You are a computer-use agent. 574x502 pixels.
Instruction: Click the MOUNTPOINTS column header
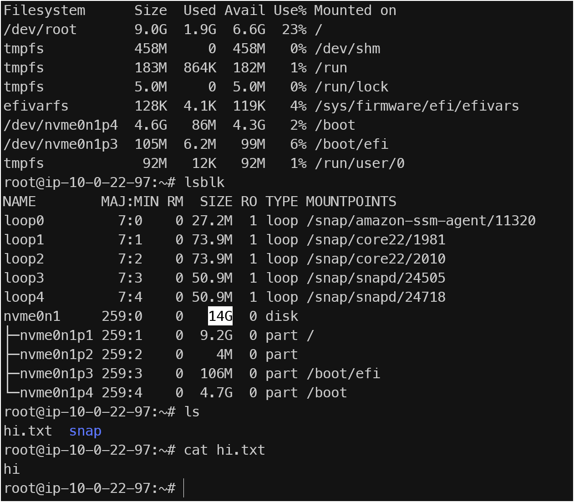(x=351, y=202)
